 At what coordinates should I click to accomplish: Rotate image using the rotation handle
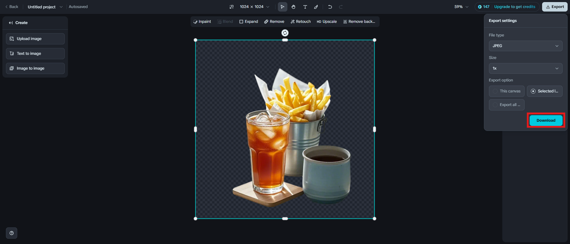(285, 33)
